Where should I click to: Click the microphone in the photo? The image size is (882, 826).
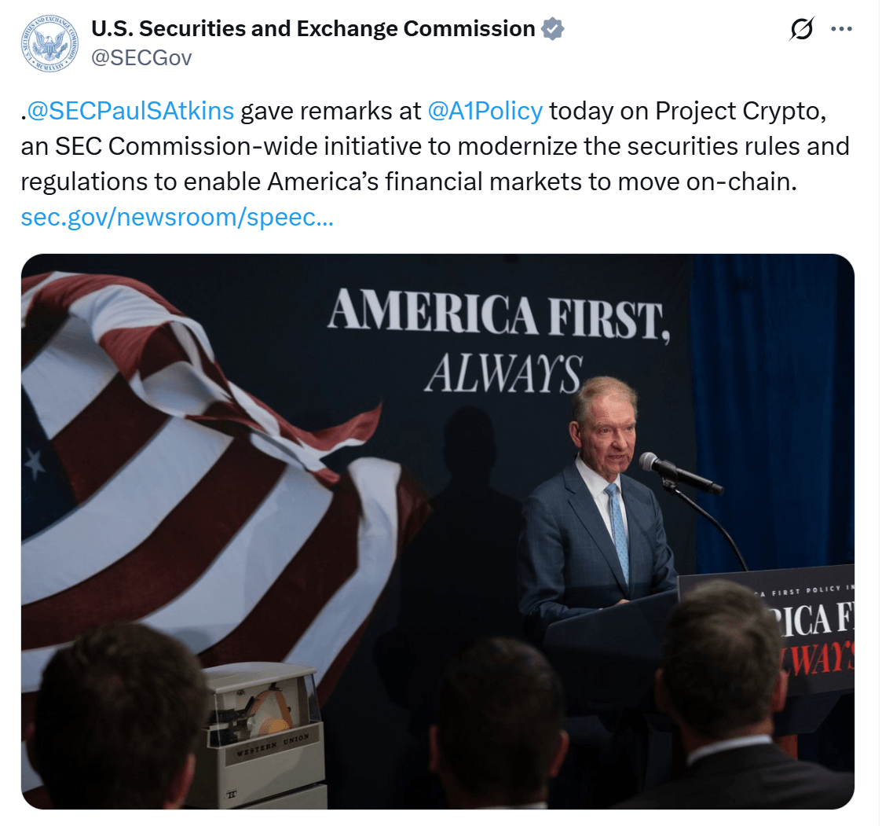679,473
